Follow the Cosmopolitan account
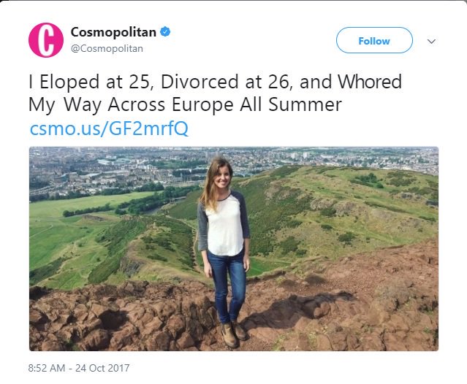 [x=373, y=41]
